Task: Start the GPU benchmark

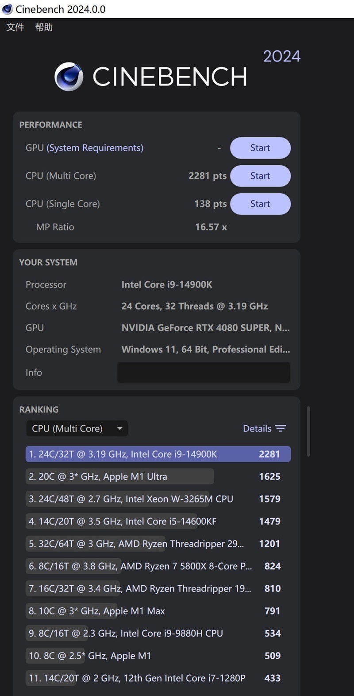Action: click(260, 148)
